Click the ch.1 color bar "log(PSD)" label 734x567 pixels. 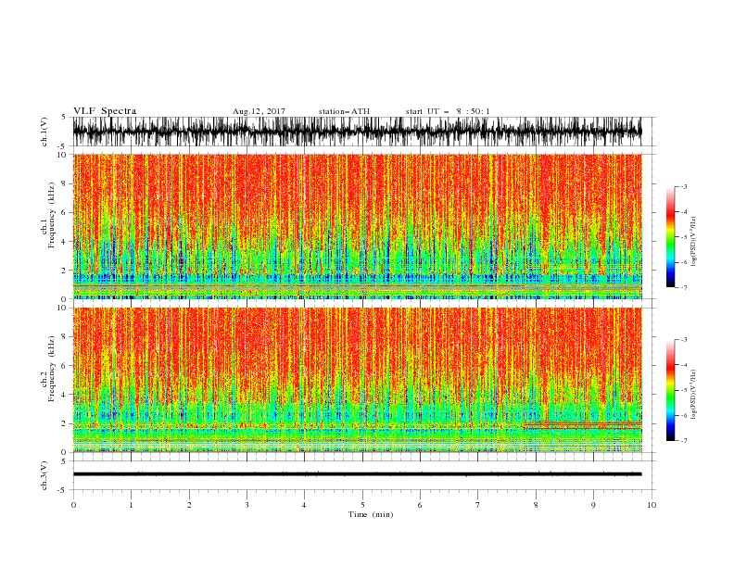click(x=694, y=242)
